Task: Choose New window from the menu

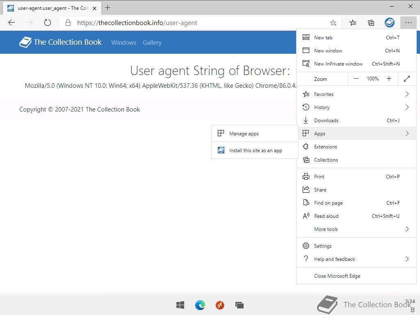Action: pyautogui.click(x=356, y=50)
